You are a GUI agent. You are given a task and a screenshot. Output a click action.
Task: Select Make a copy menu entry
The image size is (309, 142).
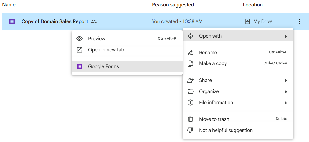(x=213, y=64)
